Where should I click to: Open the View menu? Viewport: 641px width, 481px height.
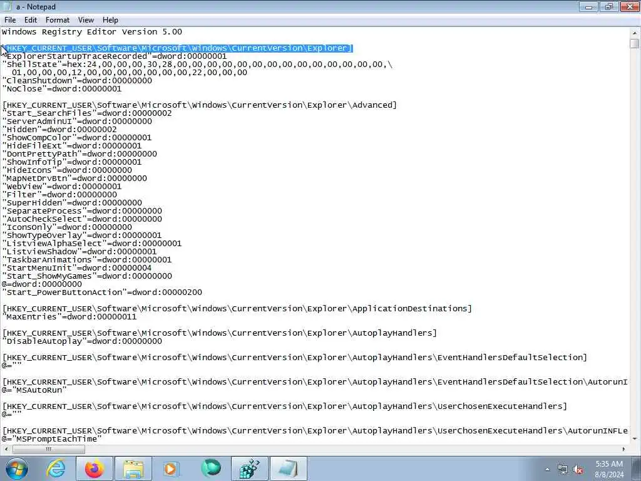86,20
